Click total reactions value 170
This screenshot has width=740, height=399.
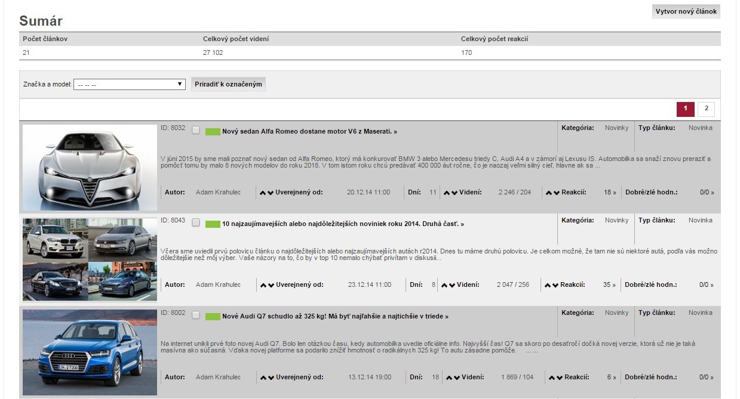tap(466, 52)
